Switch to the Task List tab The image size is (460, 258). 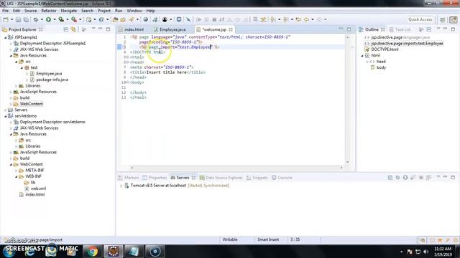click(400, 29)
